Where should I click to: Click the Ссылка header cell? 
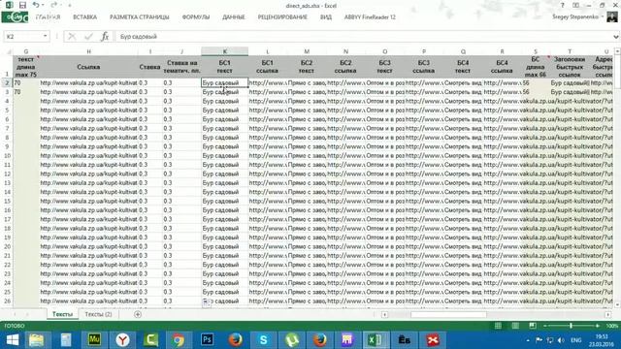pos(88,67)
